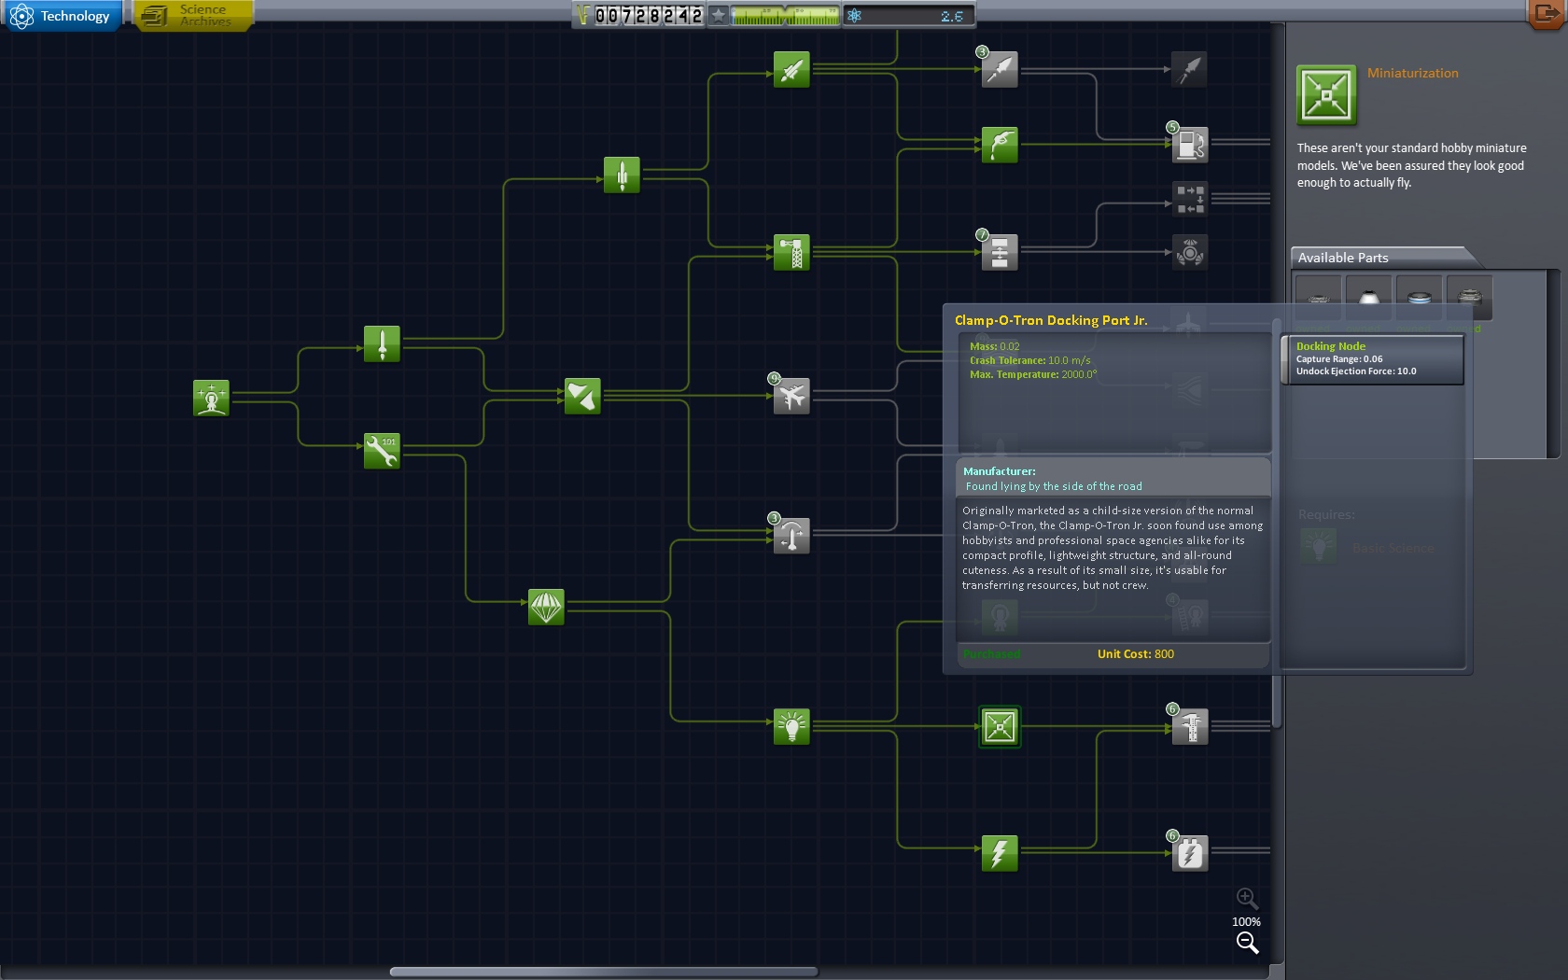The width and height of the screenshot is (1568, 980).
Task: Select the Advanced Rocketry node
Action: point(791,69)
